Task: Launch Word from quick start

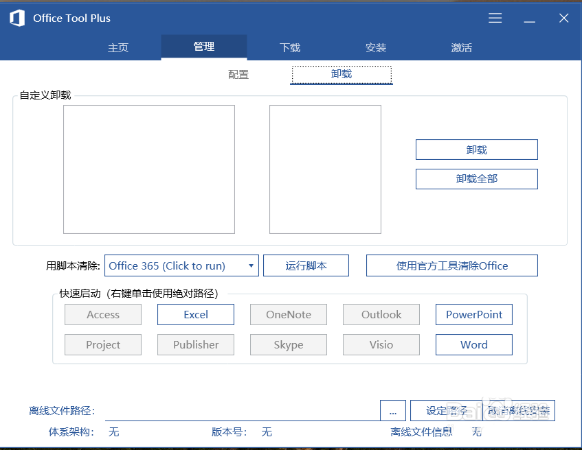Action: coord(474,345)
